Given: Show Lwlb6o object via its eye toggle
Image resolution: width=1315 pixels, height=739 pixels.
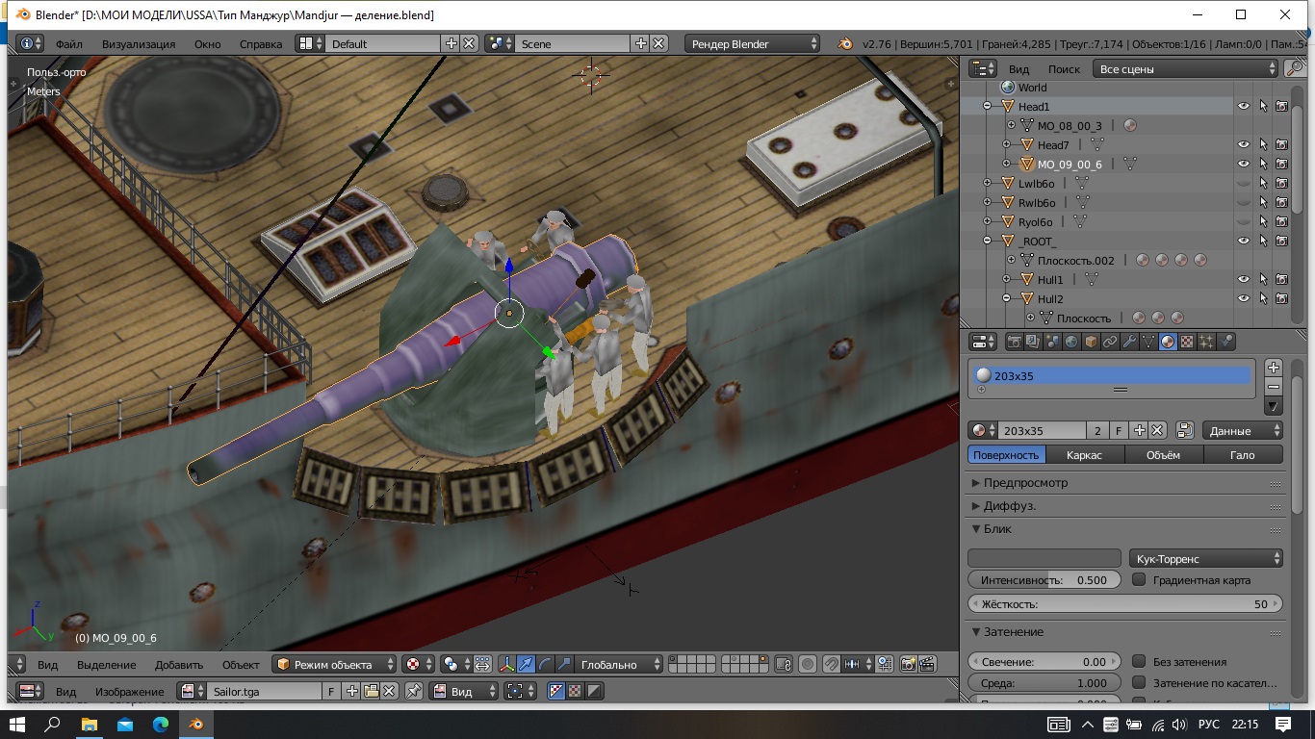Looking at the screenshot, I should [1244, 184].
